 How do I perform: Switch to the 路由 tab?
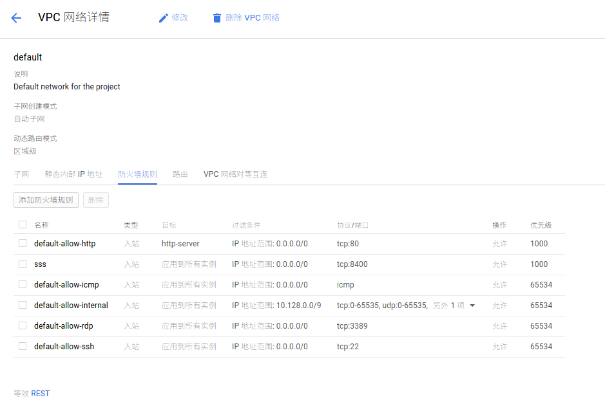pos(180,174)
